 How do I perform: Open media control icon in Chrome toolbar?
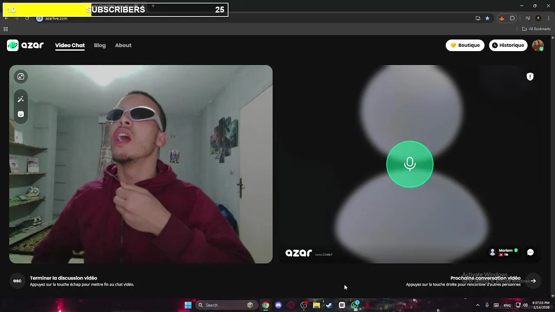click(x=528, y=18)
